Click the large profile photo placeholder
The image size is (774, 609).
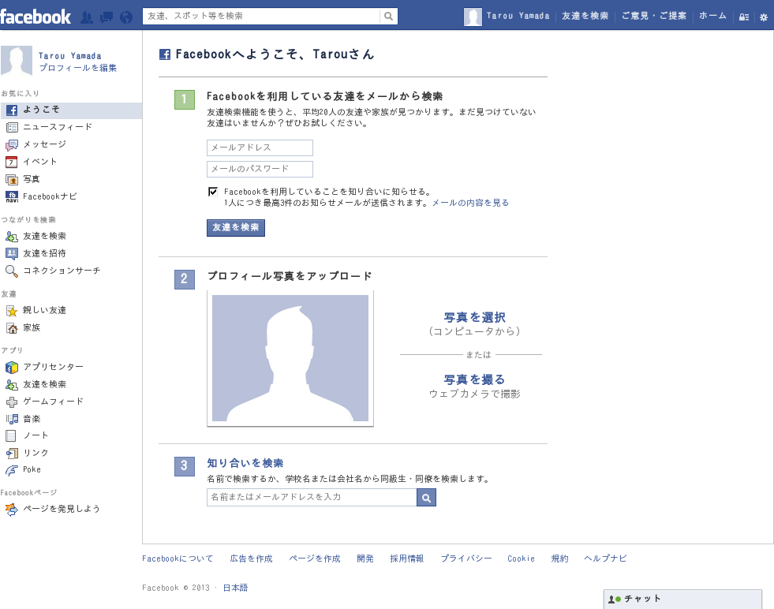pos(290,358)
